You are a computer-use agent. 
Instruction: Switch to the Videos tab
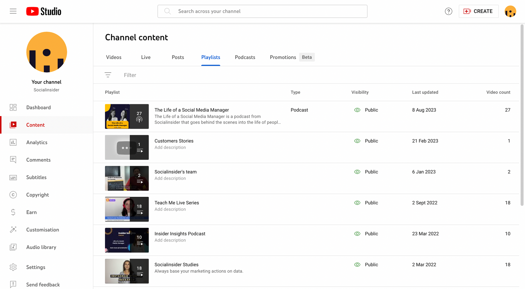tap(114, 57)
